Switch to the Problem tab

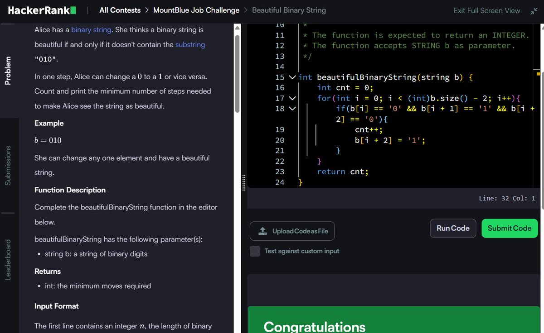[x=8, y=71]
